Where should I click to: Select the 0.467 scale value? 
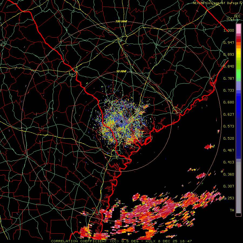[x=229, y=150]
